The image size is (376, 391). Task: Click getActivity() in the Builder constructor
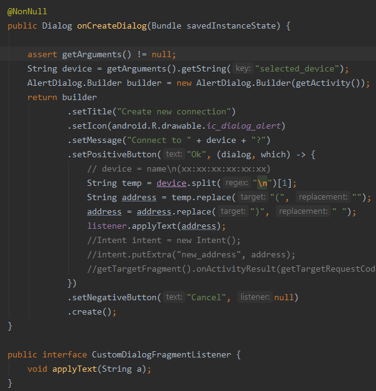[328, 83]
